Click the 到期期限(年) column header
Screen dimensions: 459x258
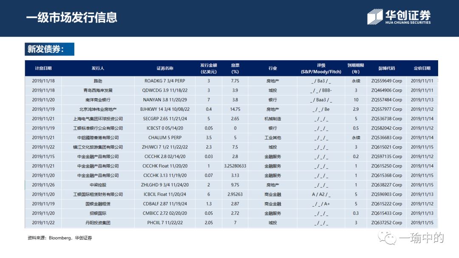[x=356, y=68]
